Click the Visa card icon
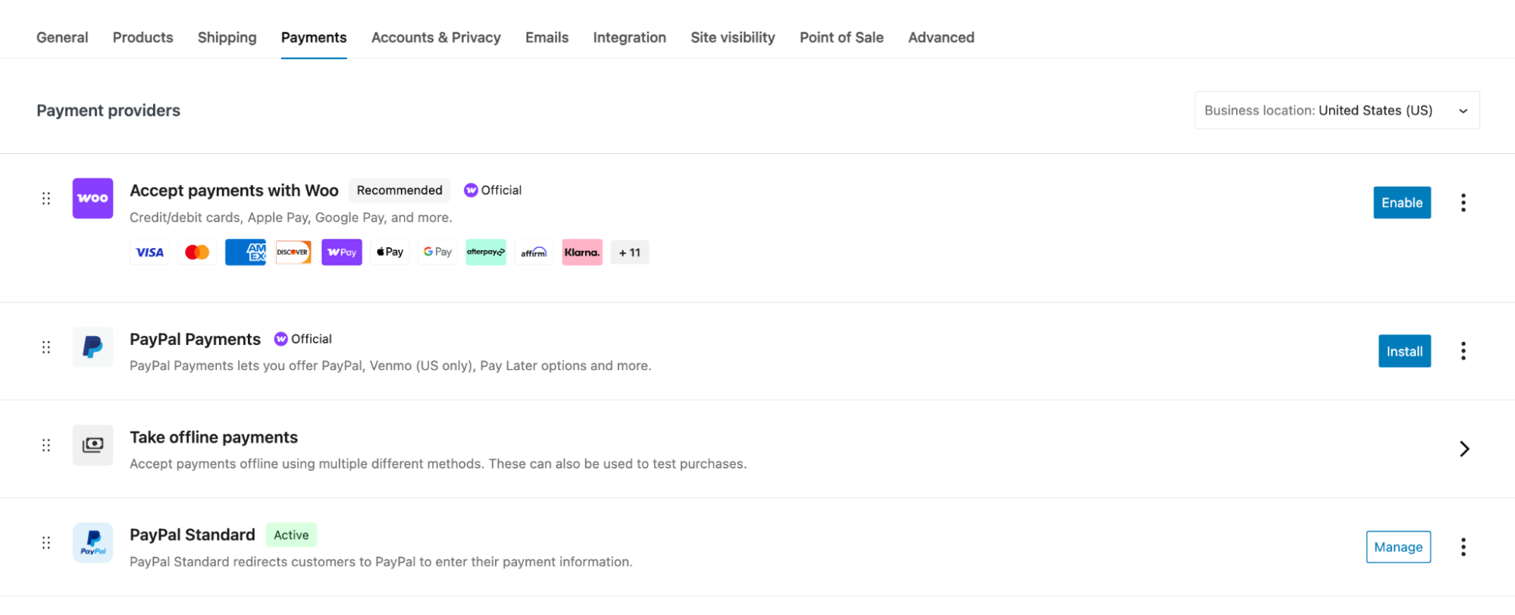This screenshot has height=615, width=1515. point(149,253)
